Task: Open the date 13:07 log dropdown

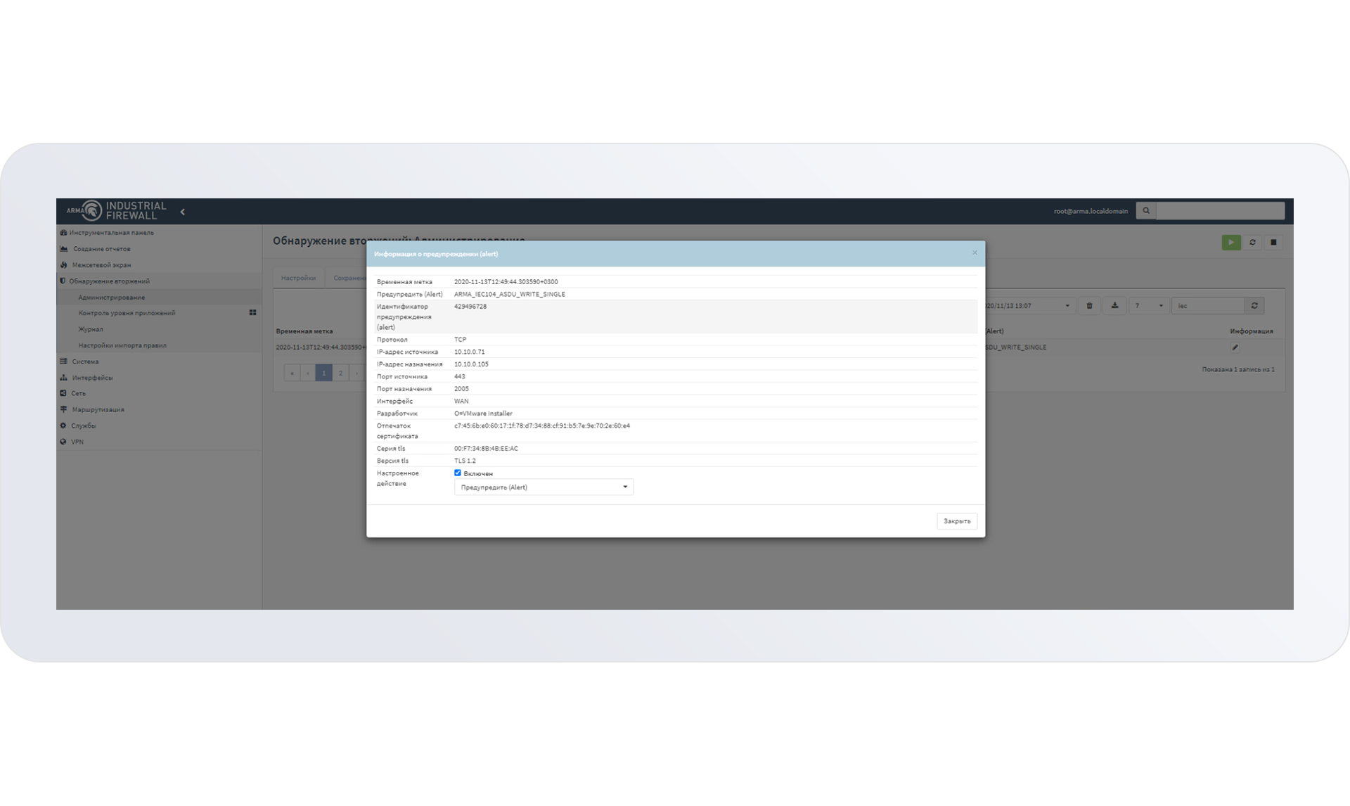Action: click(x=1029, y=306)
